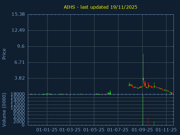Click the AIHS chart title text
180x135 pixels.
[100, 7]
